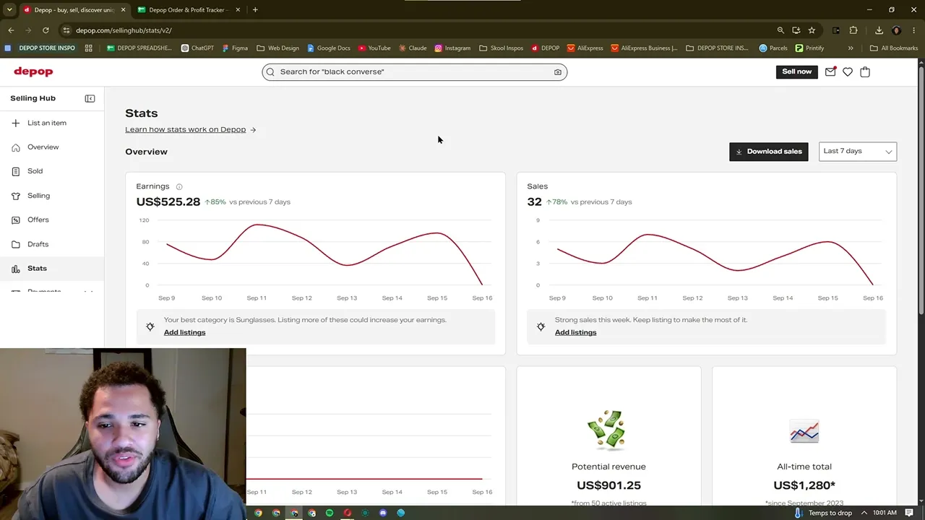The image size is (925, 520).
Task: Click the Depop search field
Action: [414, 71]
